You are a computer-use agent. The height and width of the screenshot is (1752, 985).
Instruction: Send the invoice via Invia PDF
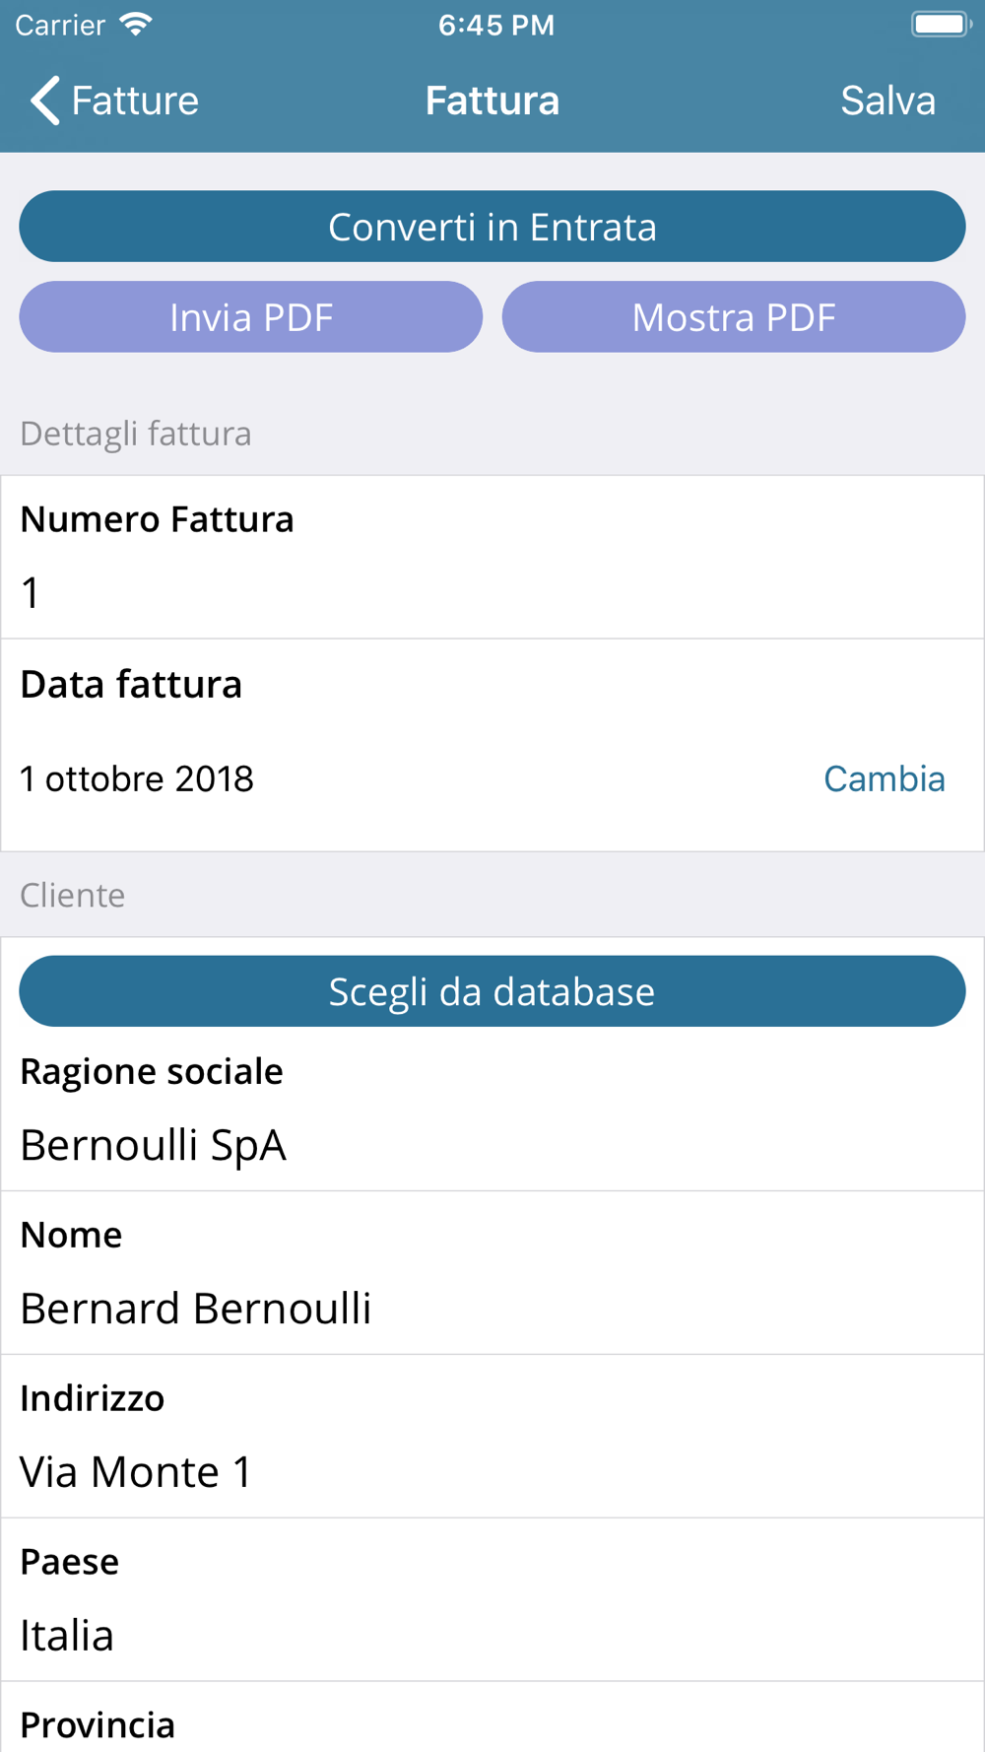coord(251,317)
